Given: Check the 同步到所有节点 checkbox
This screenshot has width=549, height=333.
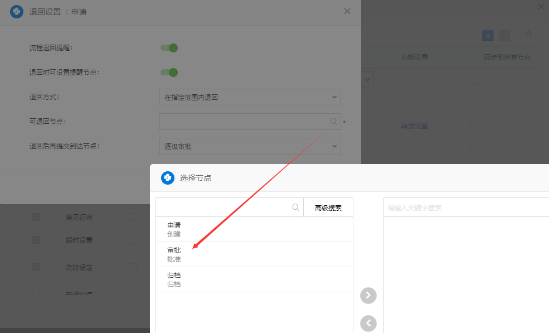Looking at the screenshot, I should coord(474,57).
